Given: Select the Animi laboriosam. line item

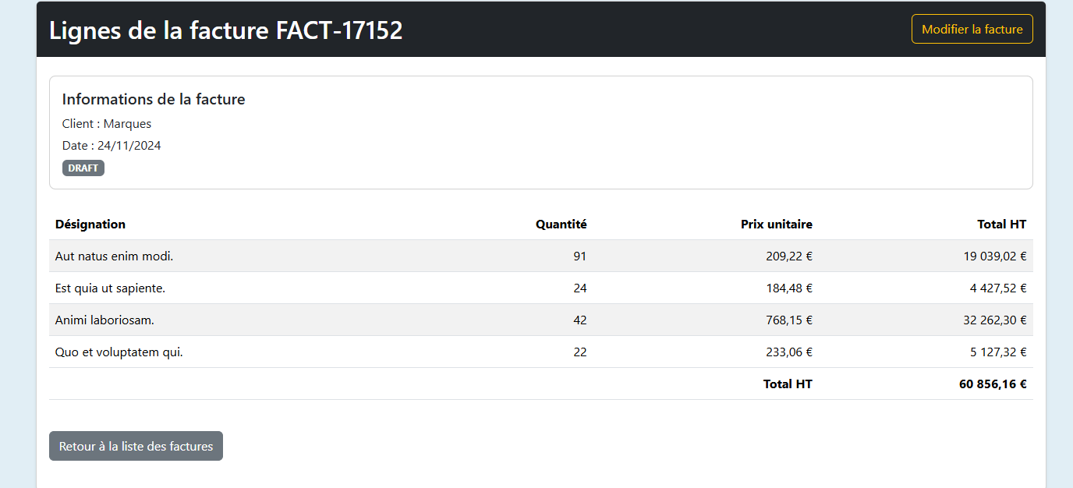Looking at the screenshot, I should point(541,320).
